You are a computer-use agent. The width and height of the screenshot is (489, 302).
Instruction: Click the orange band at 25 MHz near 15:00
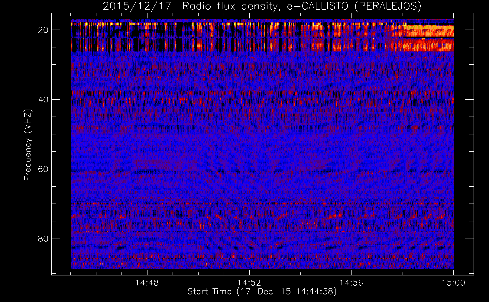coord(429,45)
